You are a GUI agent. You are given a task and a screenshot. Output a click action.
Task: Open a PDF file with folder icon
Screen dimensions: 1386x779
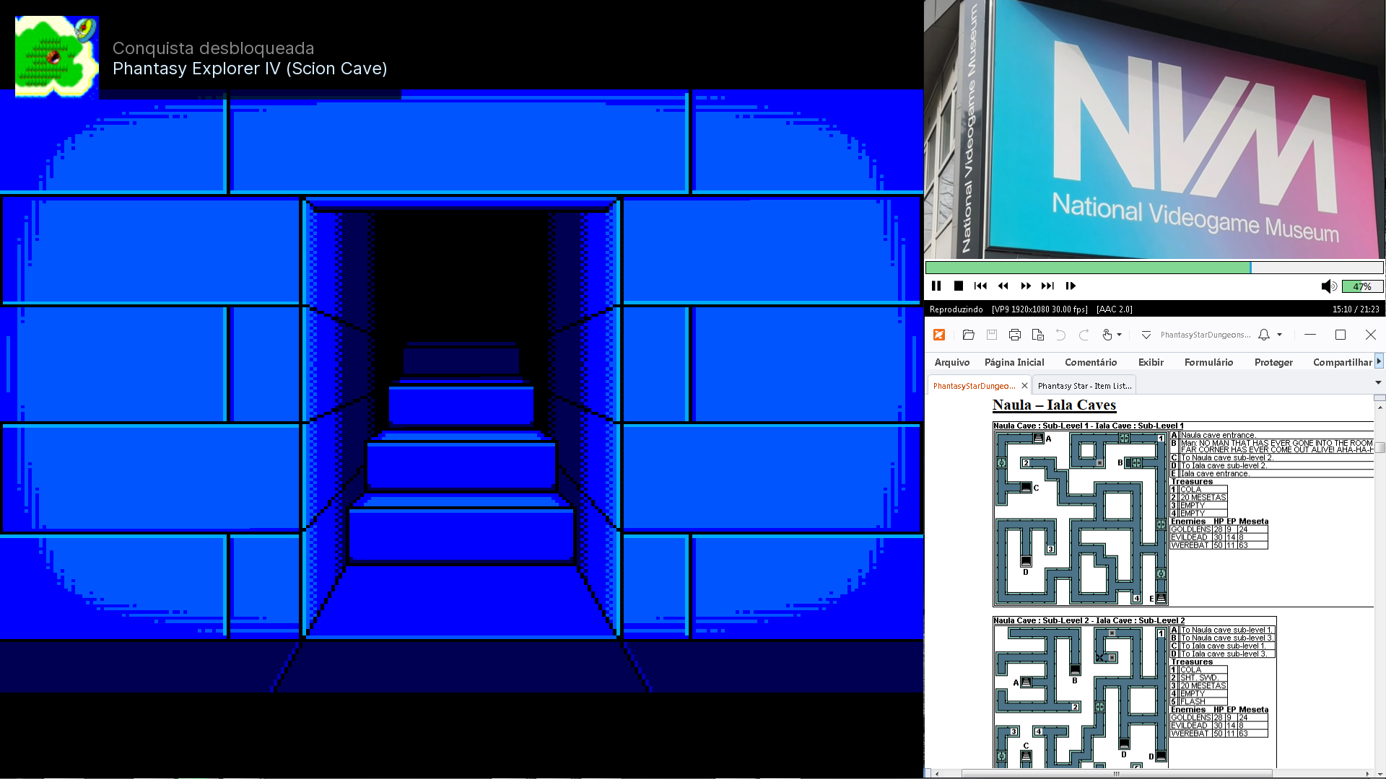(x=969, y=335)
